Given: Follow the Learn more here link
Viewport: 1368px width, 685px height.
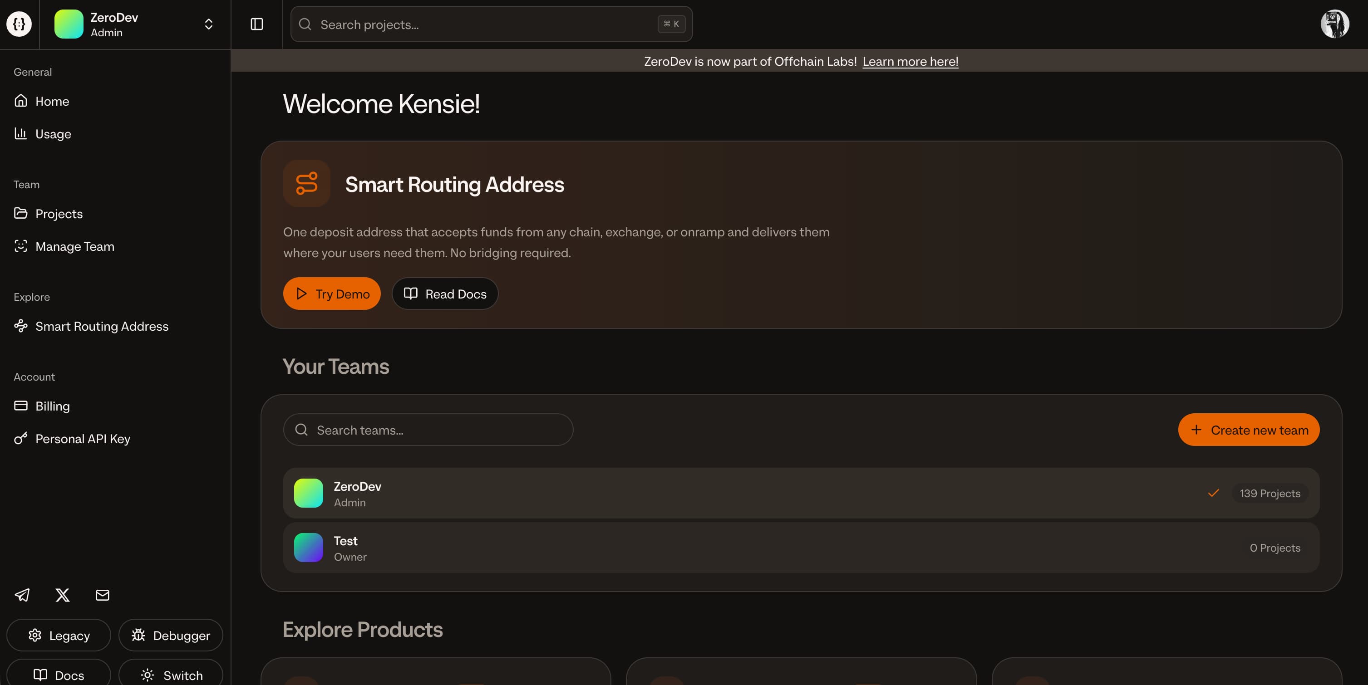Looking at the screenshot, I should (910, 62).
